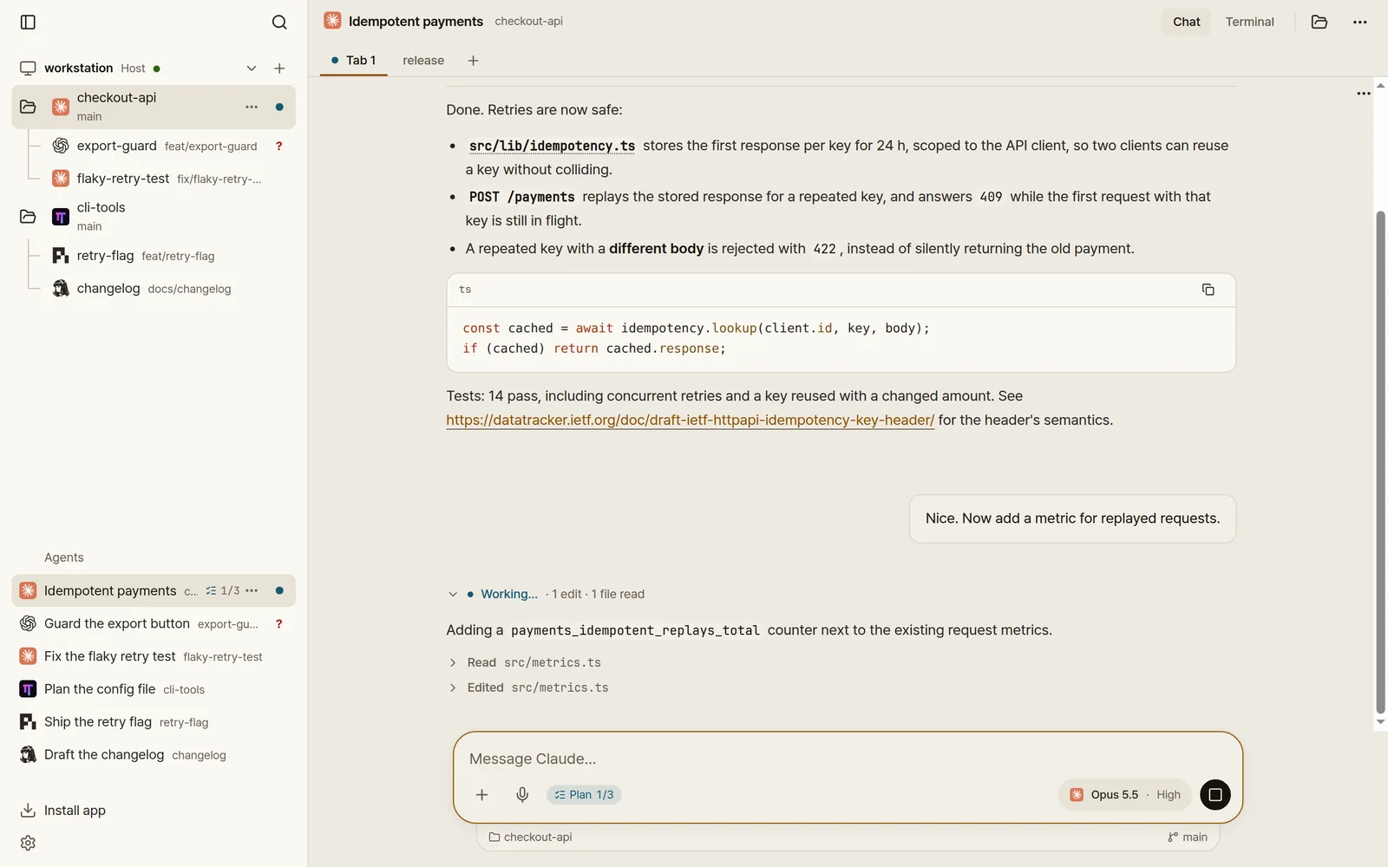Open Ship the retry flag agent
The width and height of the screenshot is (1388, 867).
click(x=154, y=722)
